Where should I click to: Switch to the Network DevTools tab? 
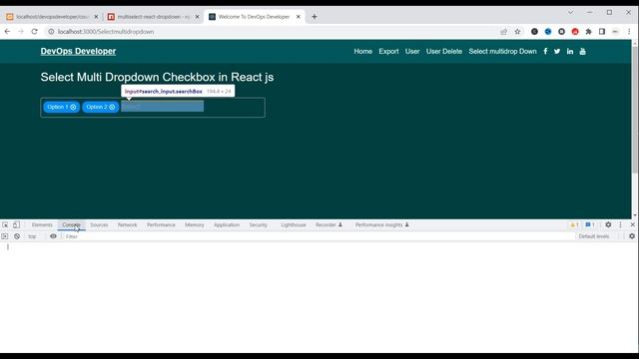point(127,224)
